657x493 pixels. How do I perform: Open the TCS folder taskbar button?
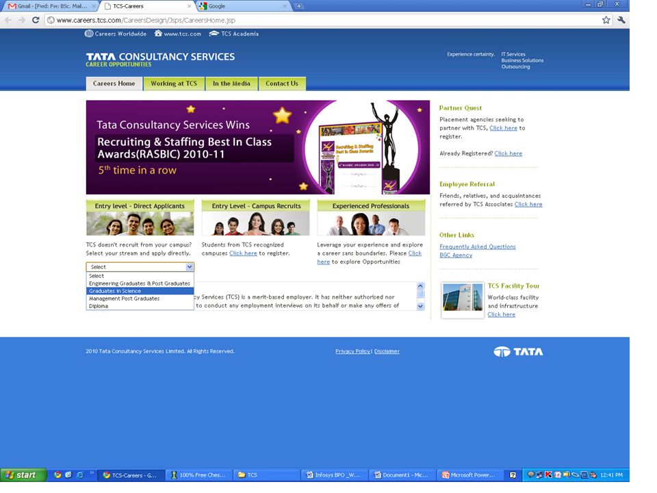point(267,475)
